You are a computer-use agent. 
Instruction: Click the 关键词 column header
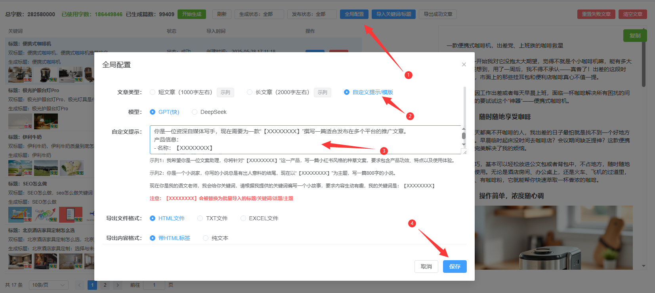click(x=15, y=31)
